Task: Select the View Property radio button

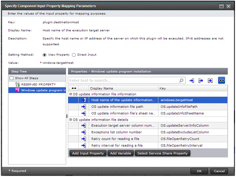Action: [44, 55]
